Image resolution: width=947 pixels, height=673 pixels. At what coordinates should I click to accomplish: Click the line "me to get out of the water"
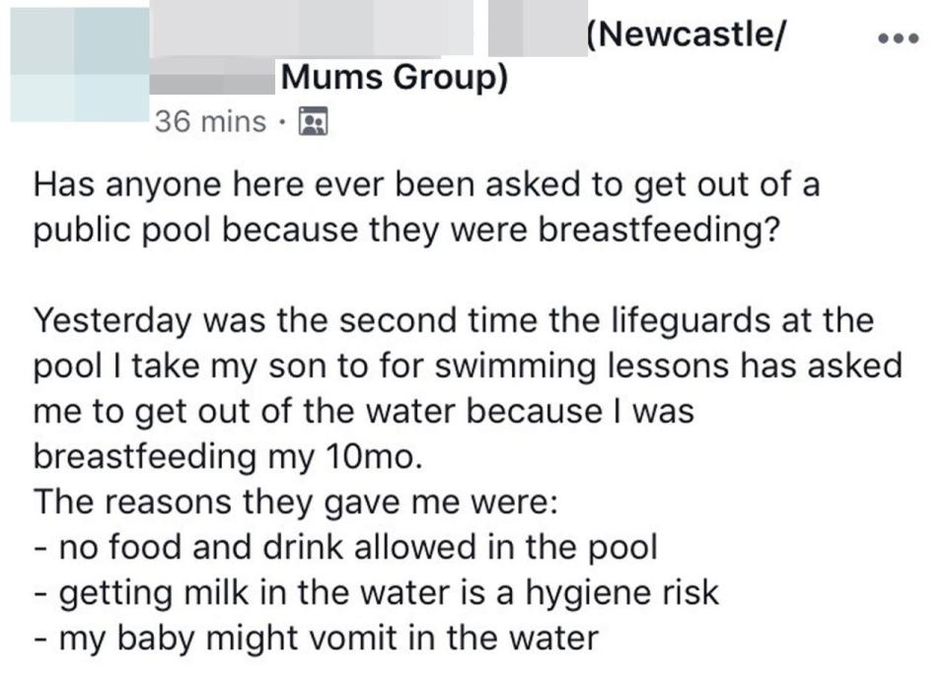pos(364,411)
